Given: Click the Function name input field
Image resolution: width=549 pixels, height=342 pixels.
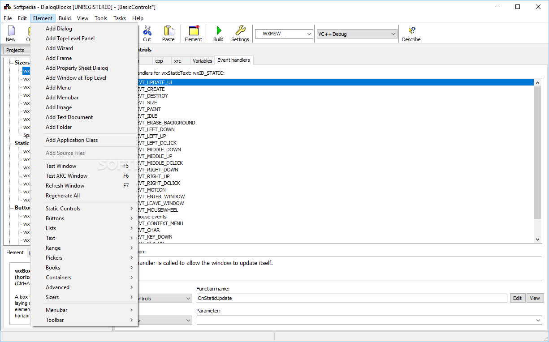Looking at the screenshot, I should tap(352, 298).
